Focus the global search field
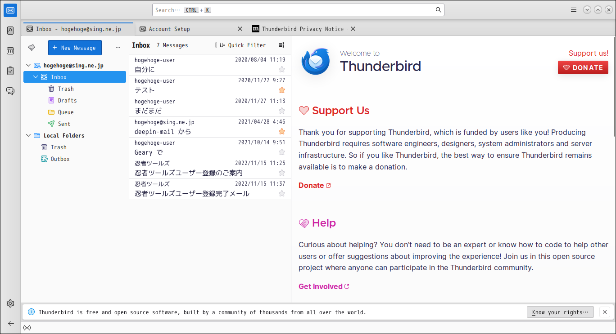 tap(298, 10)
